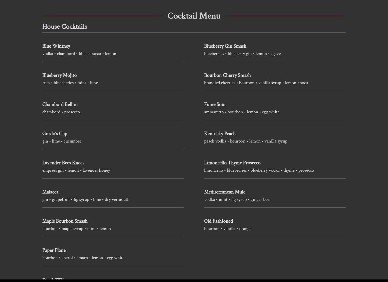Click the Maple Bourbon Smash name
The width and height of the screenshot is (388, 282).
pos(65,221)
